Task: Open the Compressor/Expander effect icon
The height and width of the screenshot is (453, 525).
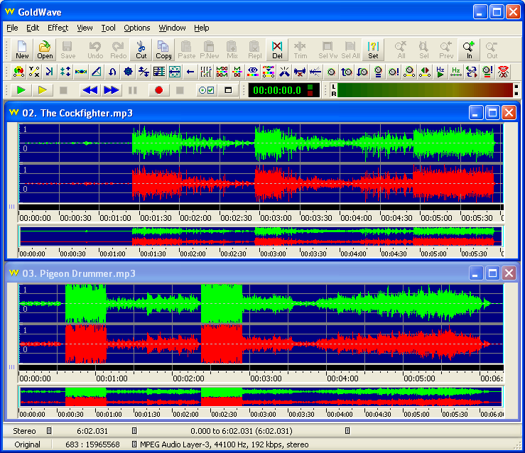Action: (65, 72)
